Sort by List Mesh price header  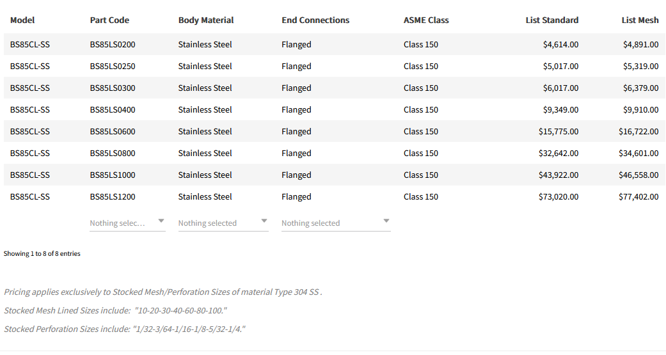[x=640, y=20]
